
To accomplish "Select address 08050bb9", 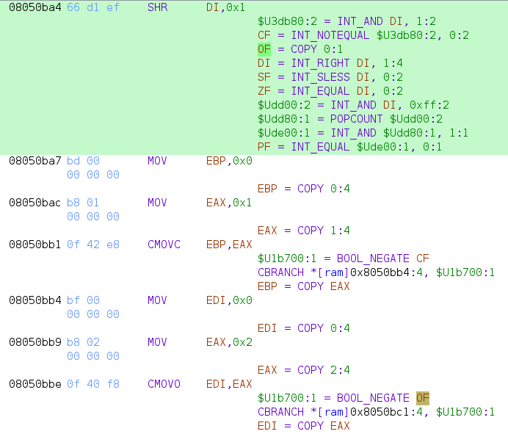I will click(x=35, y=342).
